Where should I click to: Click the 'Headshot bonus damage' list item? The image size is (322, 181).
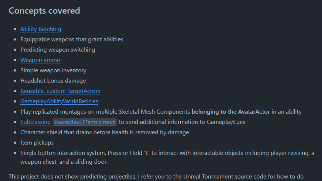point(53,81)
